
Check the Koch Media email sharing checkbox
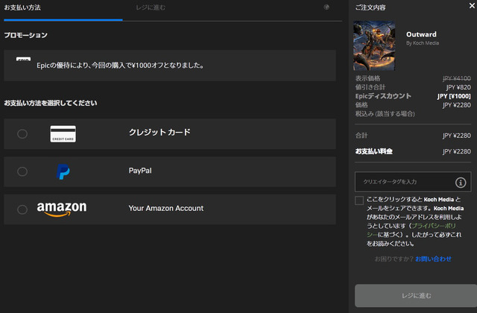point(359,200)
